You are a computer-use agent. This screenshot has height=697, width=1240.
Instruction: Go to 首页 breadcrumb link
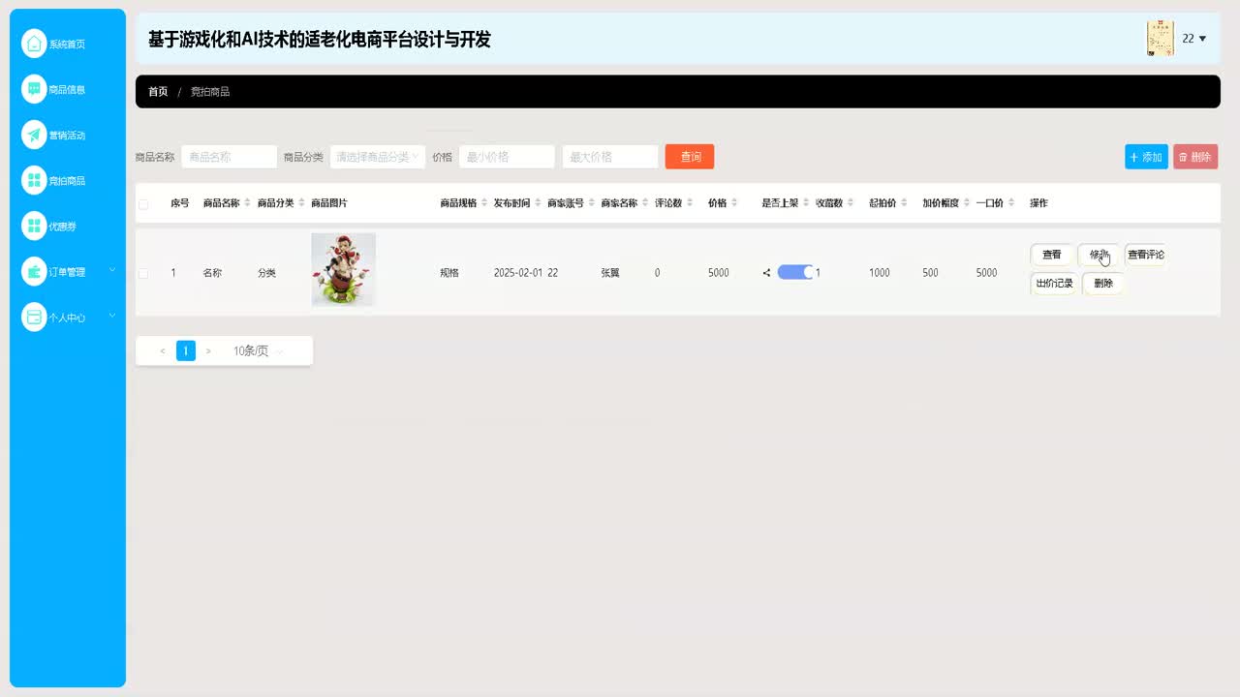coord(158,92)
